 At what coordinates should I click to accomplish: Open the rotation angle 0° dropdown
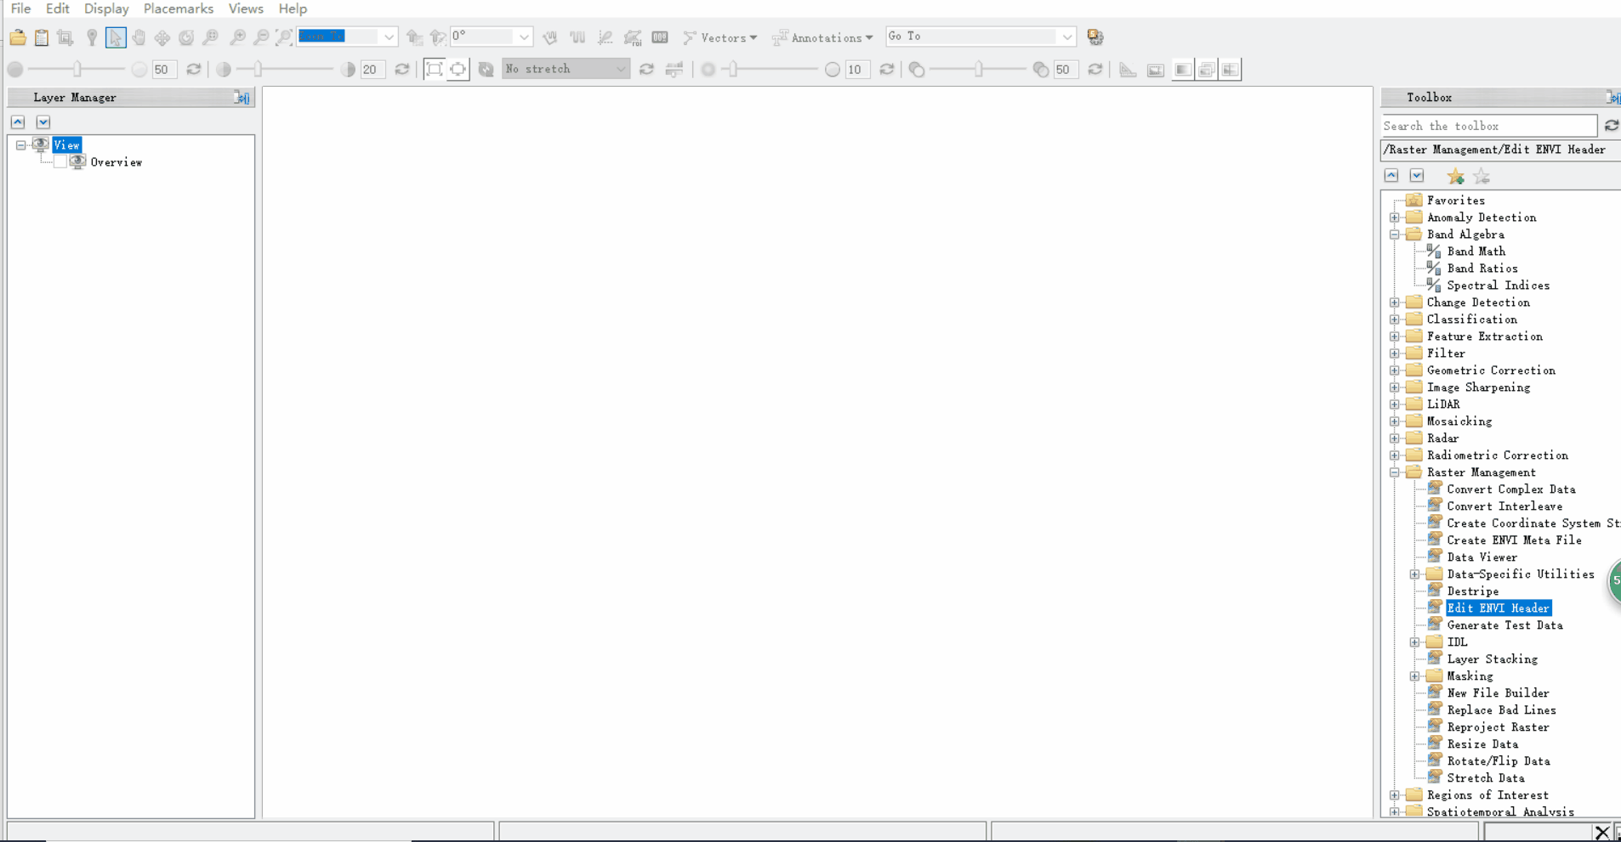tap(524, 37)
